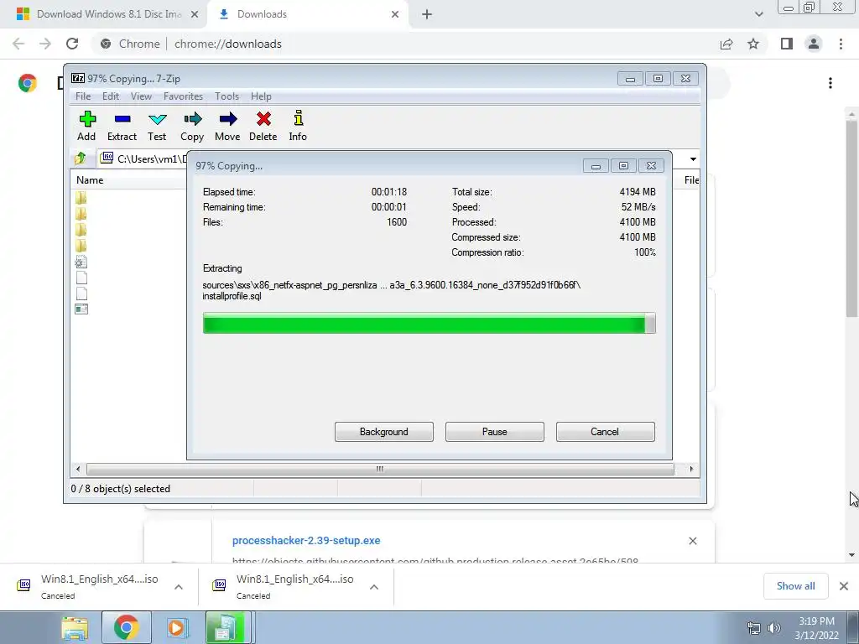Click the 7-Zip scroll left arrow
859x644 pixels.
point(78,469)
